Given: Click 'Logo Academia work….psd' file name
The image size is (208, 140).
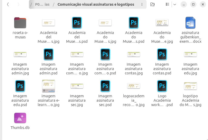Looking at the screenshot, I should [x=162, y=100].
